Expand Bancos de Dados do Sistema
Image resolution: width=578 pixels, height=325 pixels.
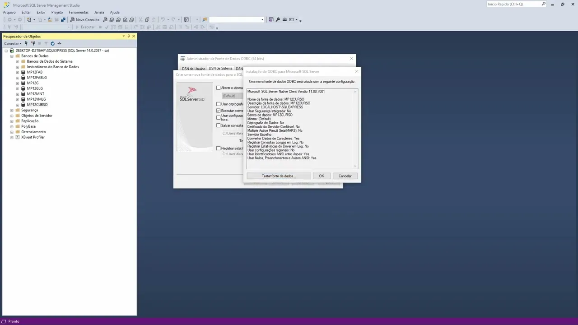click(18, 61)
